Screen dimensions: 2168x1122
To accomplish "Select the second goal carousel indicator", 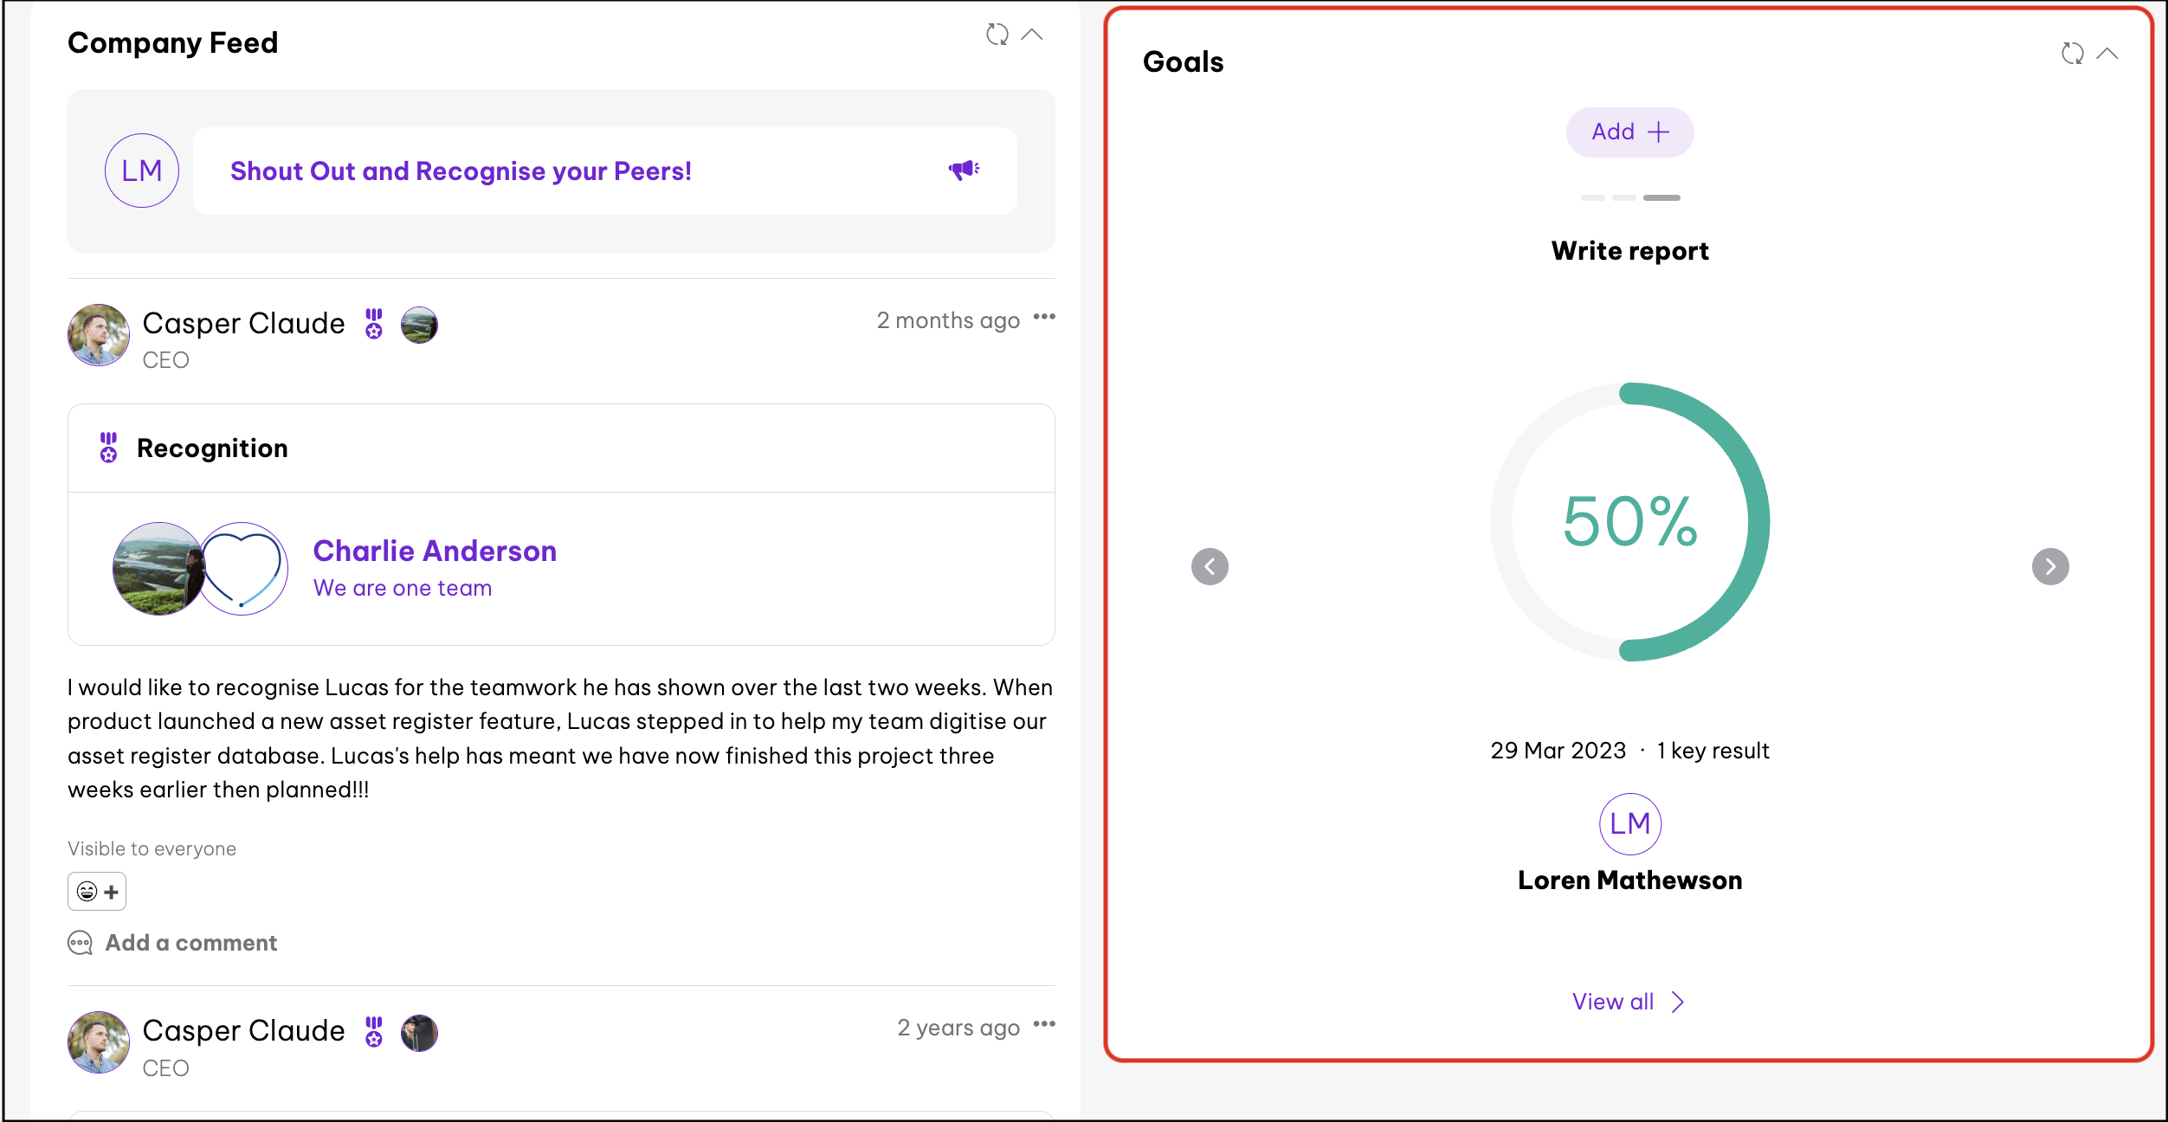I will [1624, 198].
